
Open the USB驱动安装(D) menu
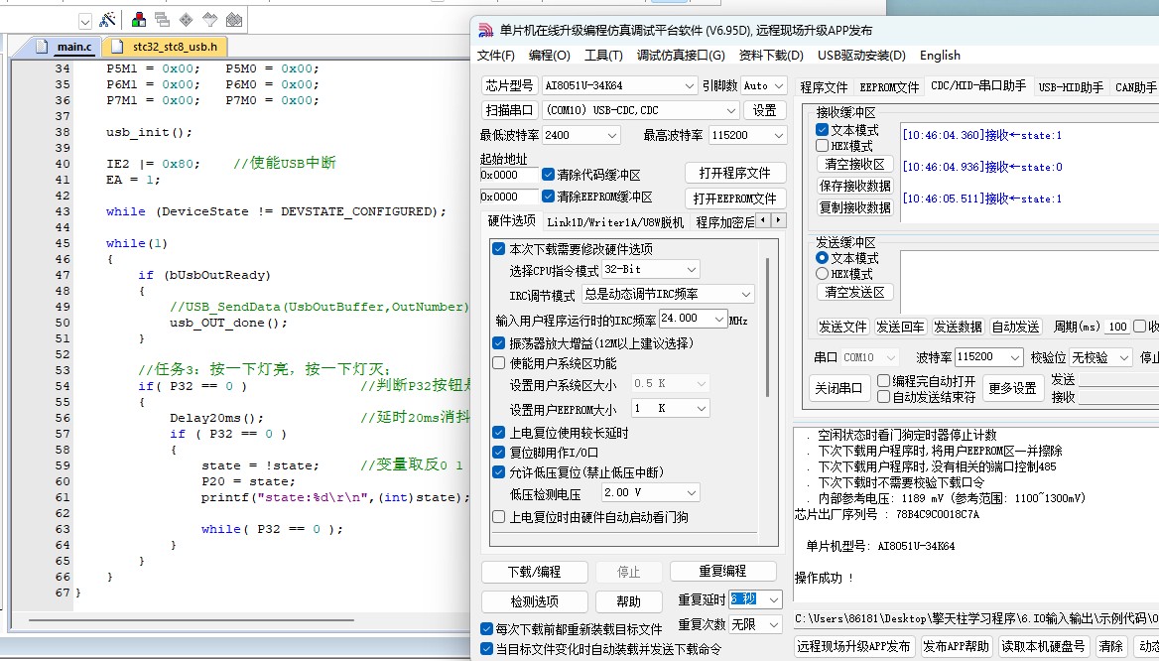click(x=861, y=56)
